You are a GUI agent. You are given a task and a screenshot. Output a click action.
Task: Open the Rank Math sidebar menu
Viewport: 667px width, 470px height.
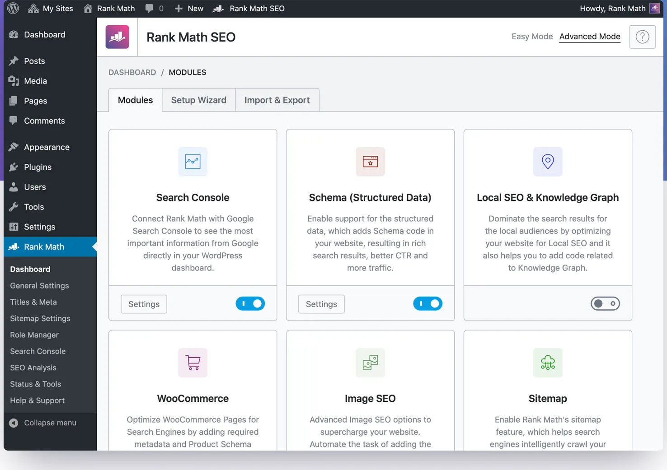pos(50,247)
